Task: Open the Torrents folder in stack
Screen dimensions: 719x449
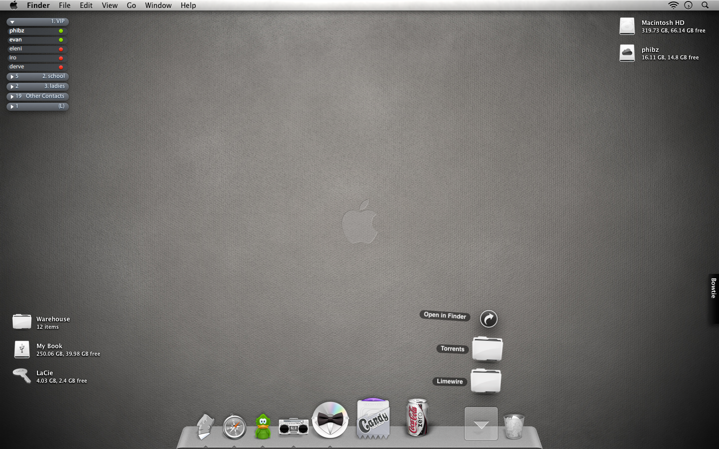Action: [487, 348]
